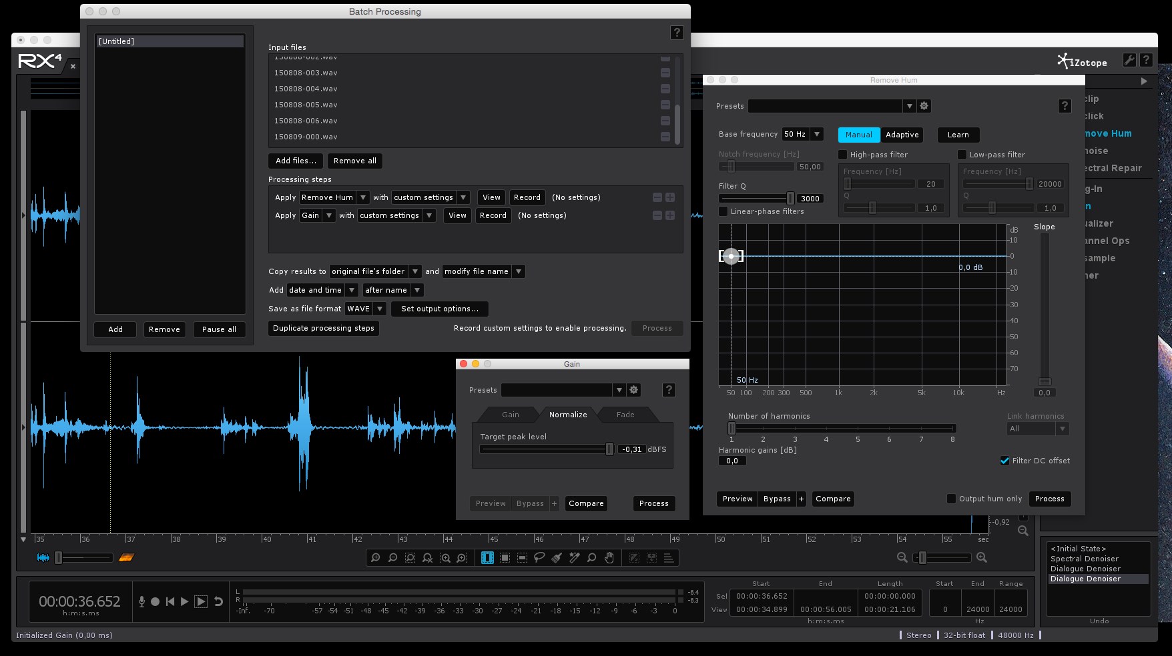Select the lasso selection tool

tap(539, 557)
